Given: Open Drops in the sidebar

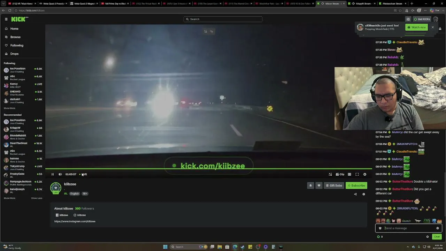Looking at the screenshot, I should [14, 54].
